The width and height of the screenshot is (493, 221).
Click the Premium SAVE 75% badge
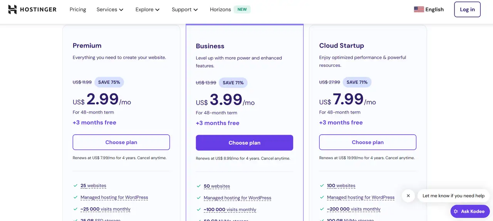(109, 82)
